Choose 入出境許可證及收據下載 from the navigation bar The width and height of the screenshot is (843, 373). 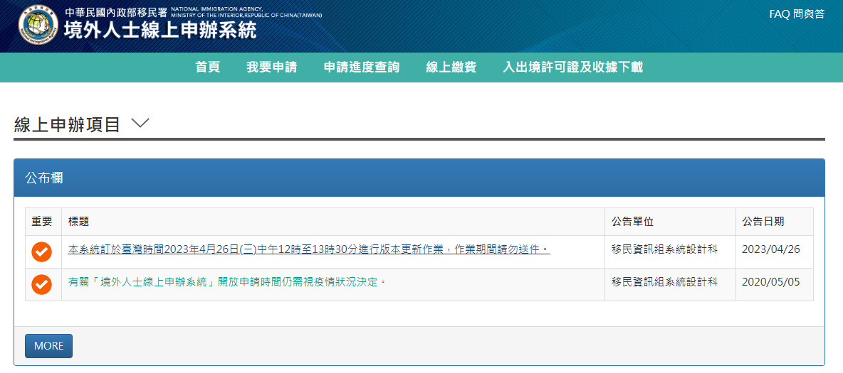point(572,67)
